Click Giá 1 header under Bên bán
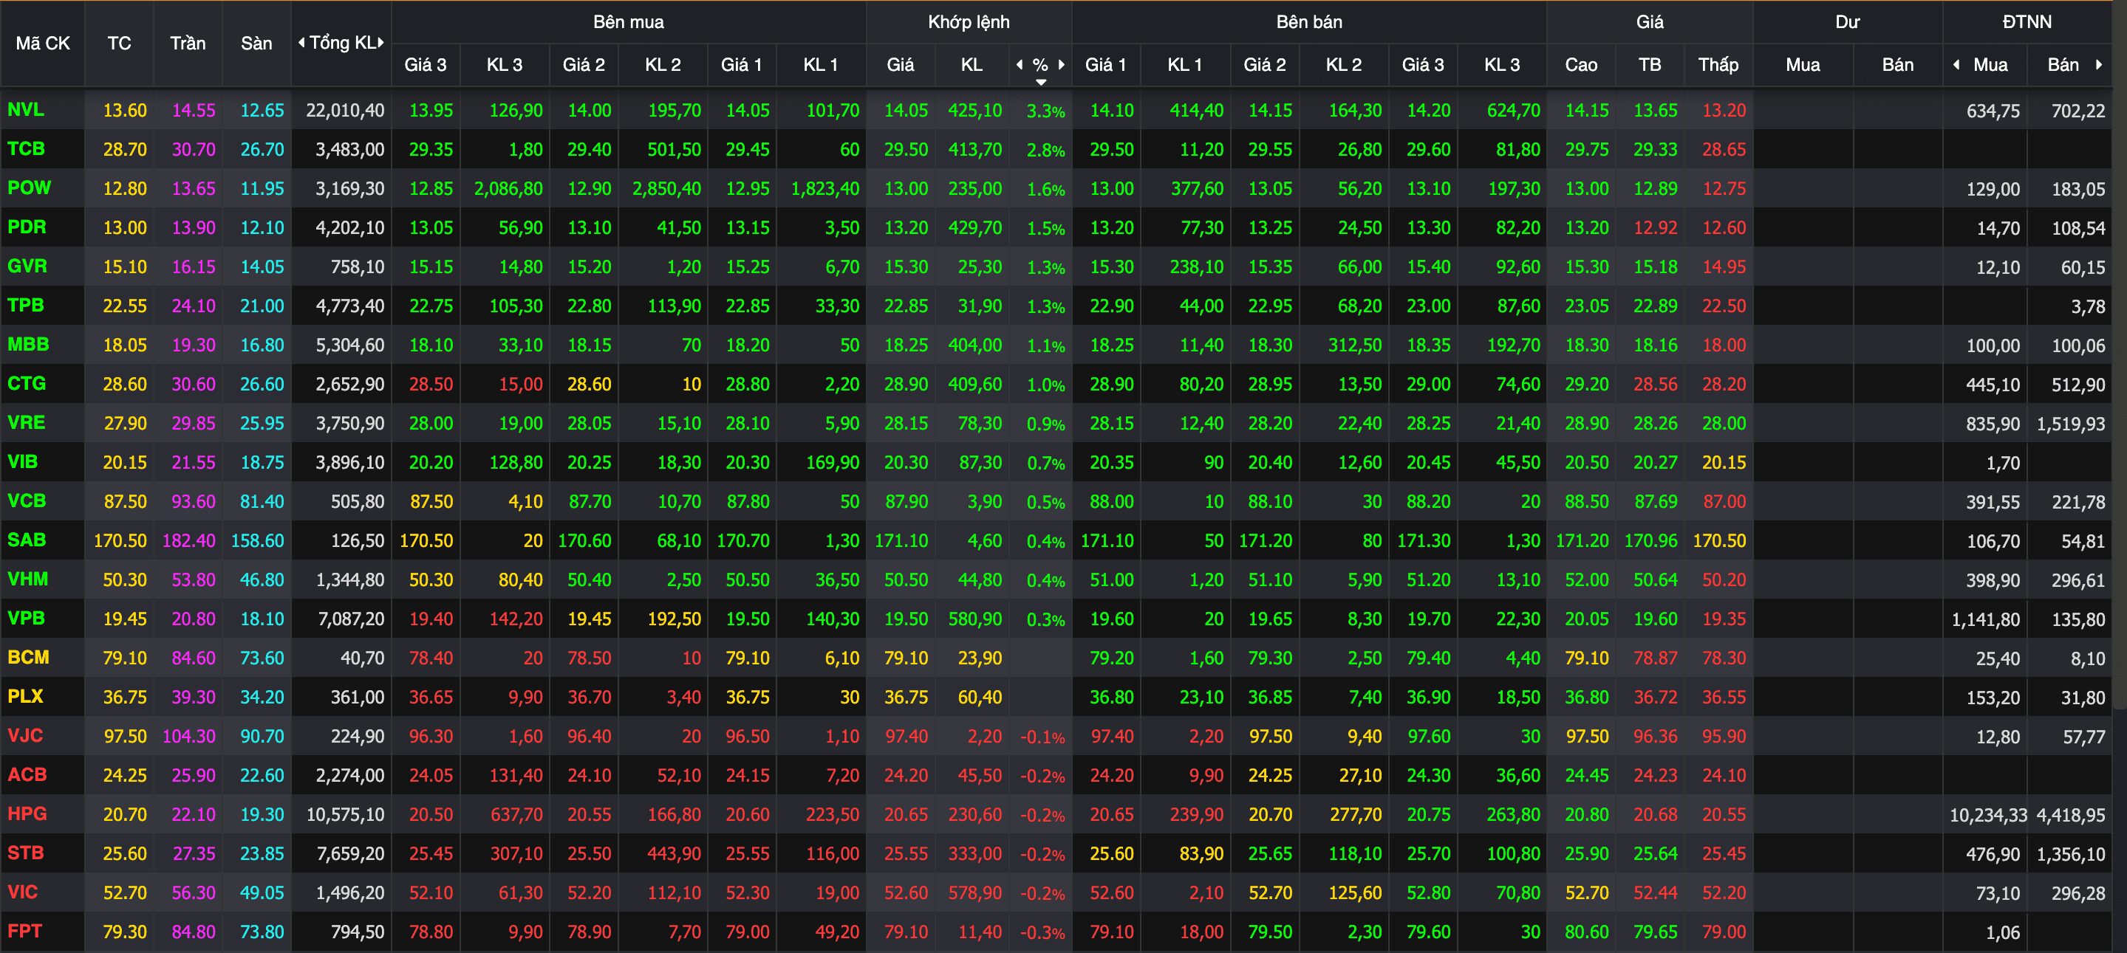 tap(1105, 64)
